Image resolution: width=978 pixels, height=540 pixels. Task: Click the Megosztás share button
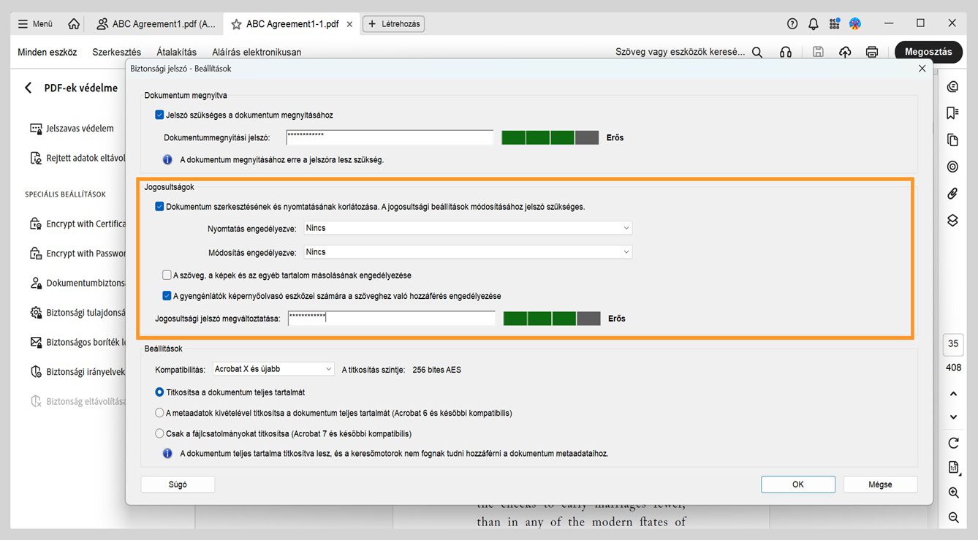coord(928,52)
